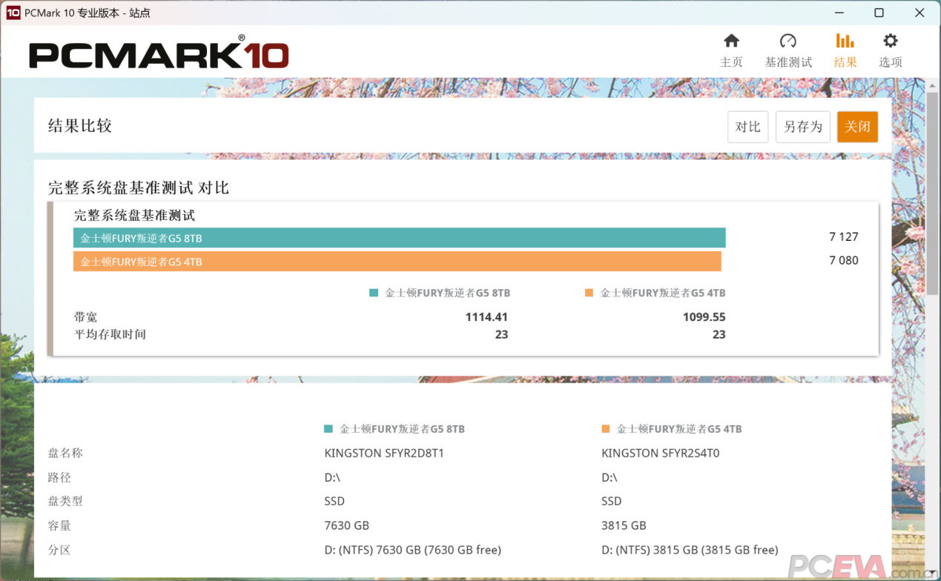Open the Benchmarks (基准测试) gauge icon

coord(788,41)
